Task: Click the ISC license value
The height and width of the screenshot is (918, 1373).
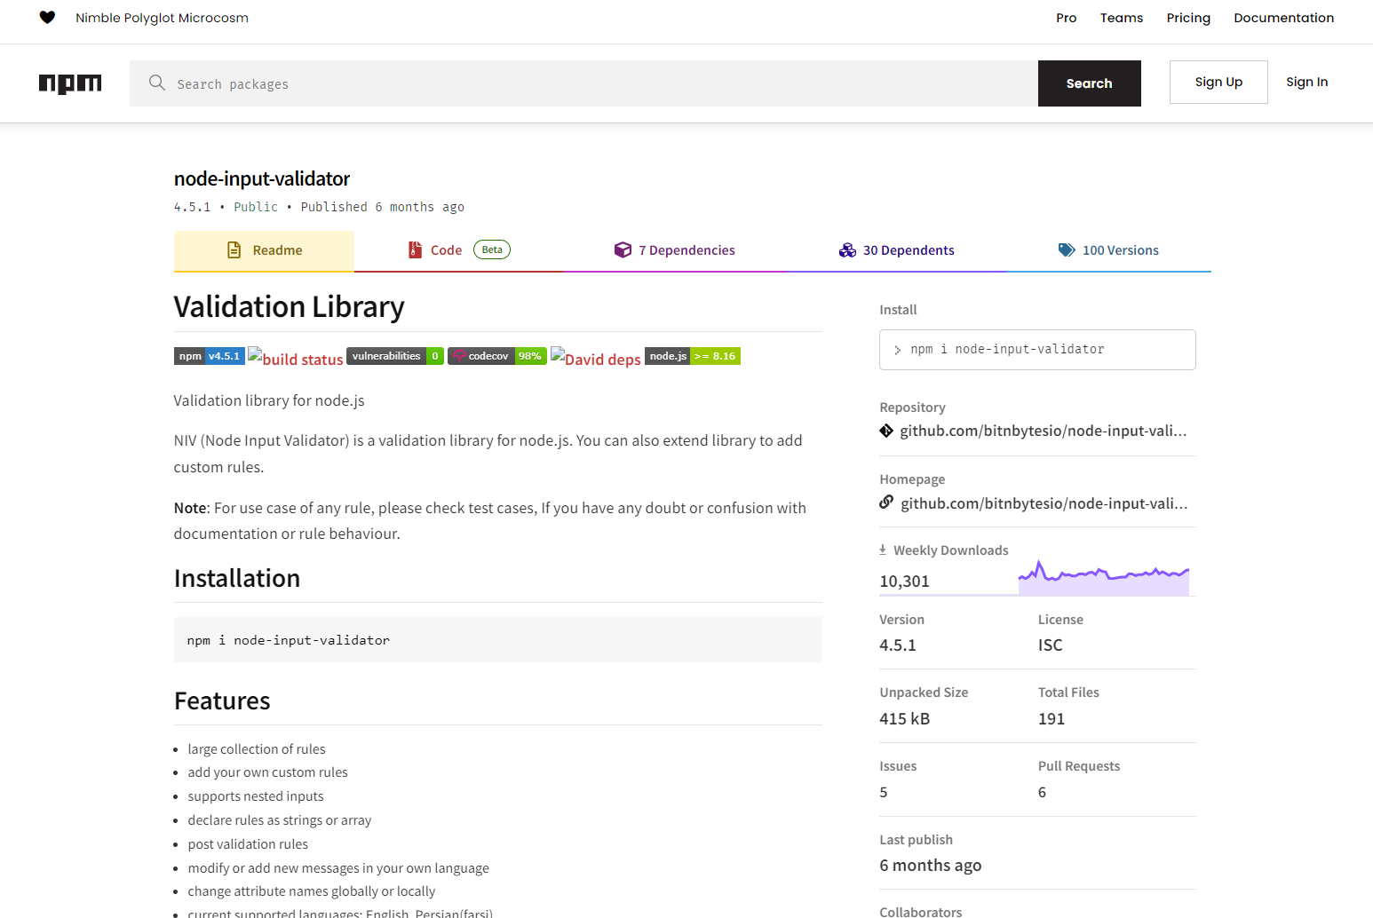Action: pos(1051,645)
